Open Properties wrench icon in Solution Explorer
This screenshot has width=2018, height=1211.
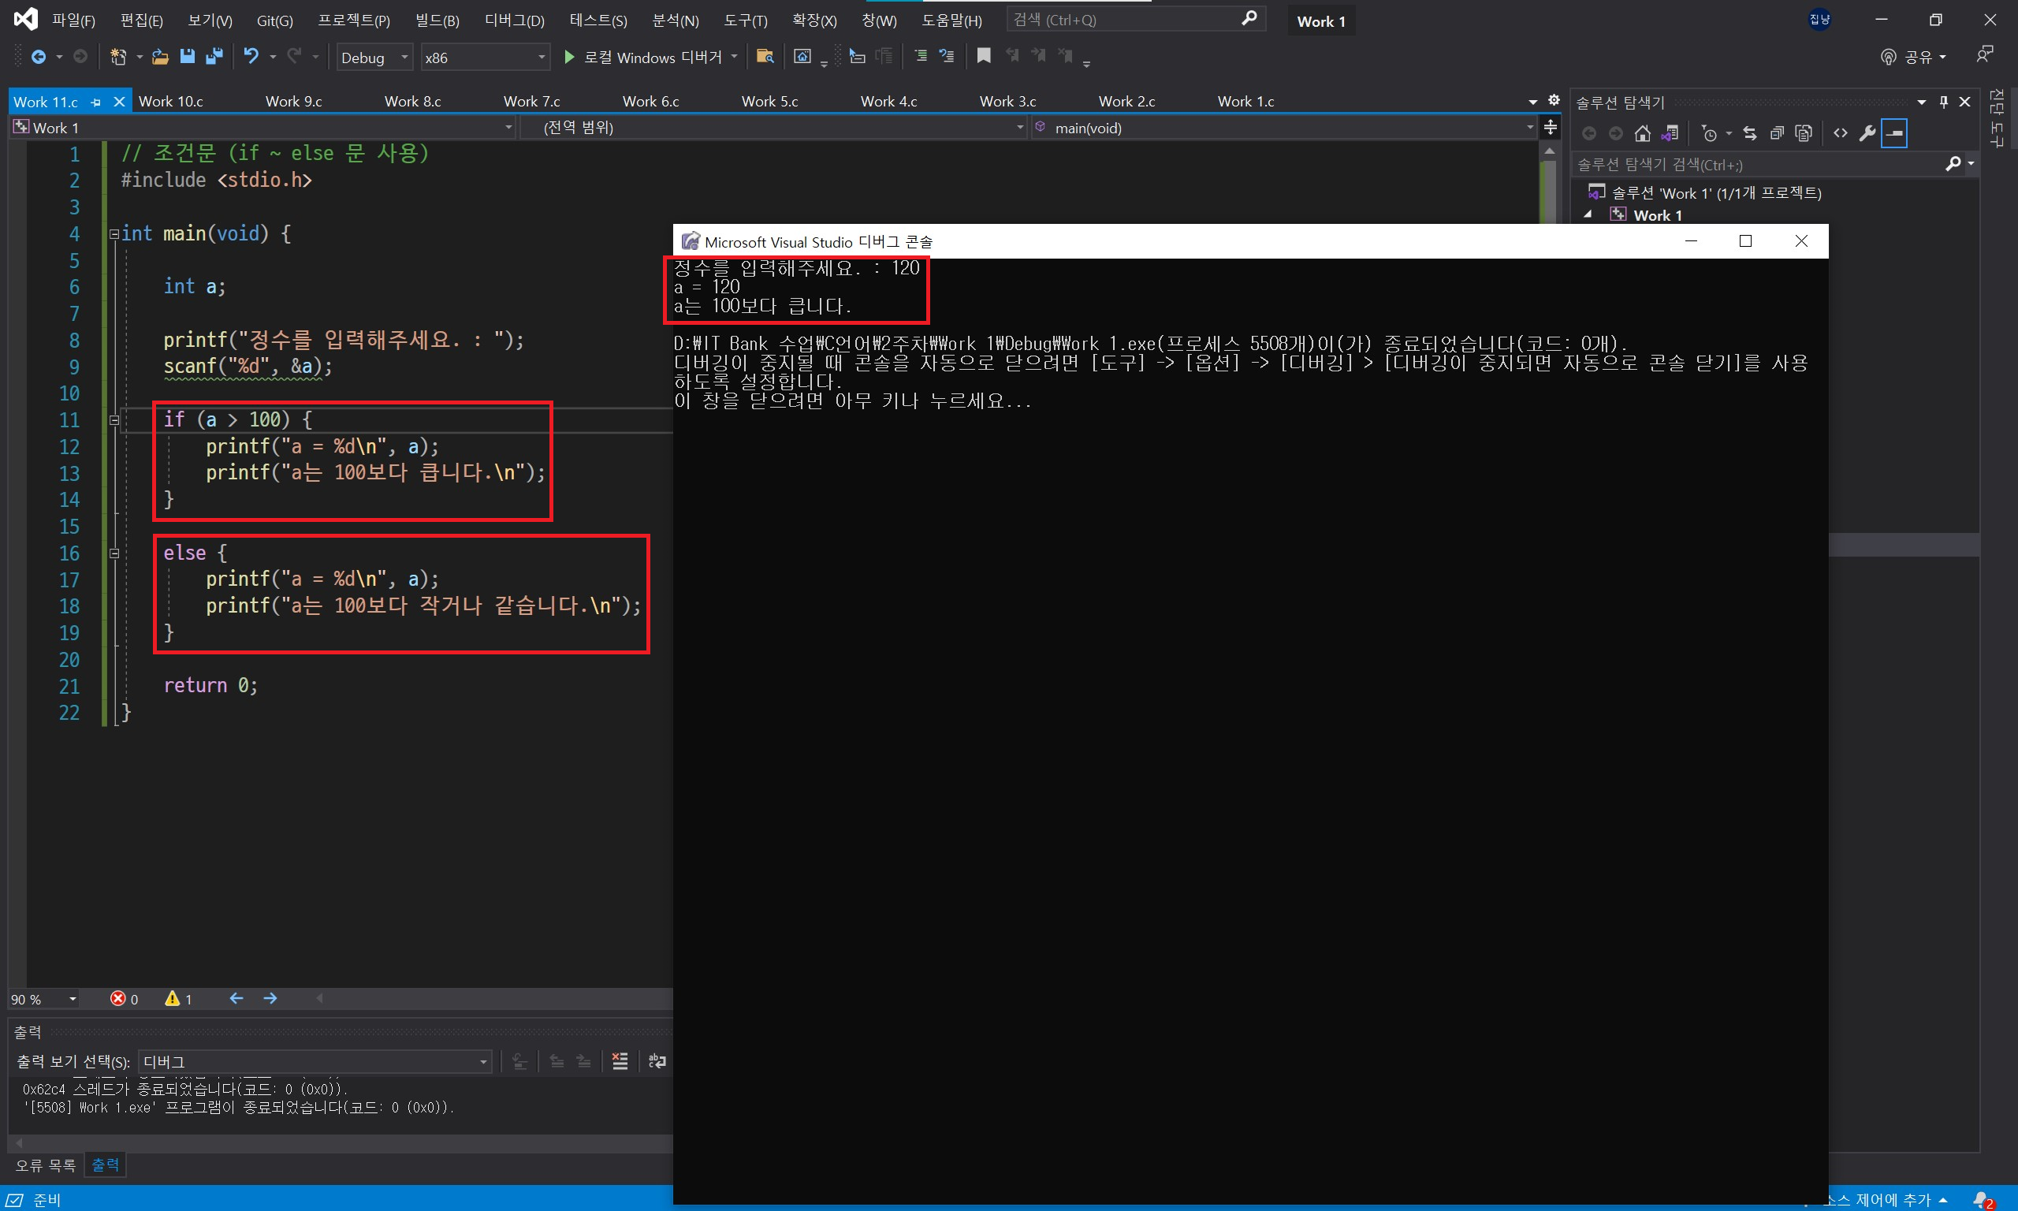click(1867, 133)
